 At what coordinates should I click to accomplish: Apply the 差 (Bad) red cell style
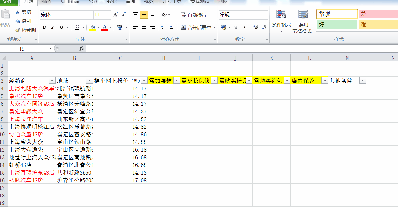coord(378,14)
